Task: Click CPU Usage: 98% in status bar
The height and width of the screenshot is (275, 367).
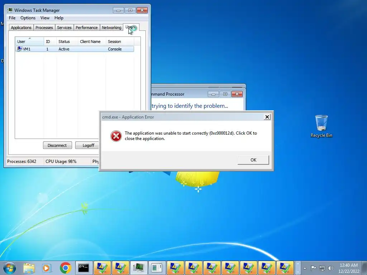Action: (61, 161)
